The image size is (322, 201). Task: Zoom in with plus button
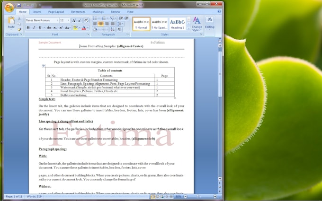coord(215,196)
